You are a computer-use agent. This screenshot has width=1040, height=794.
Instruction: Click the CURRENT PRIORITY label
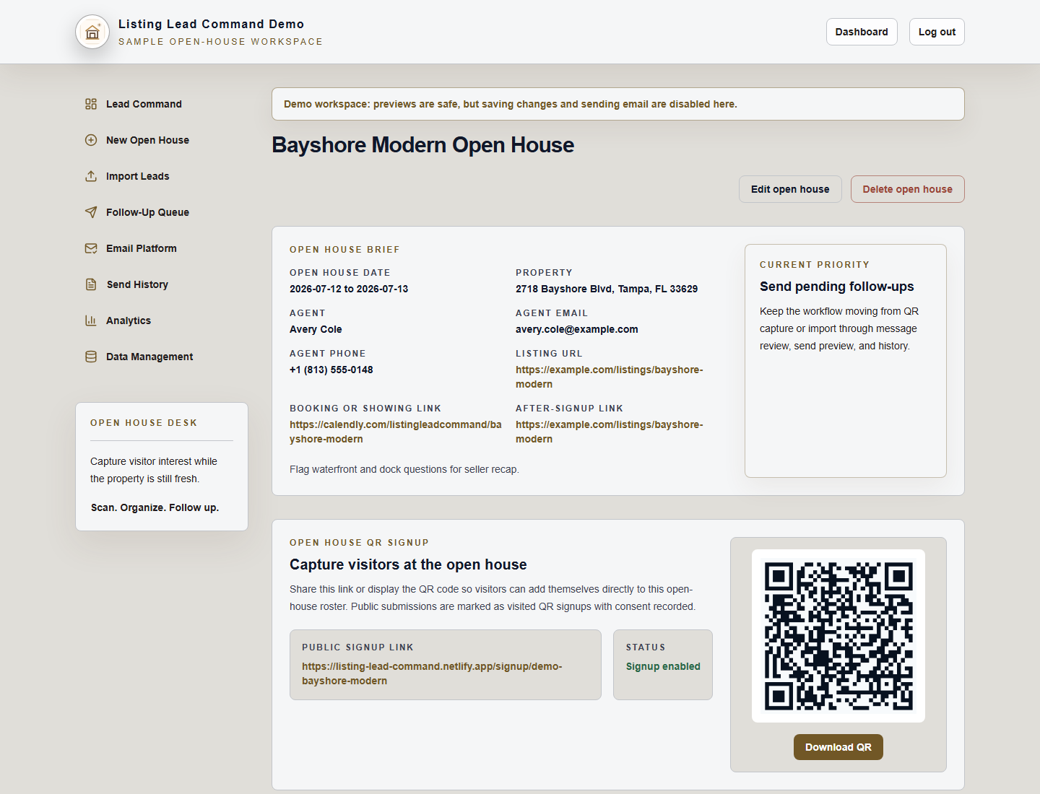point(815,265)
